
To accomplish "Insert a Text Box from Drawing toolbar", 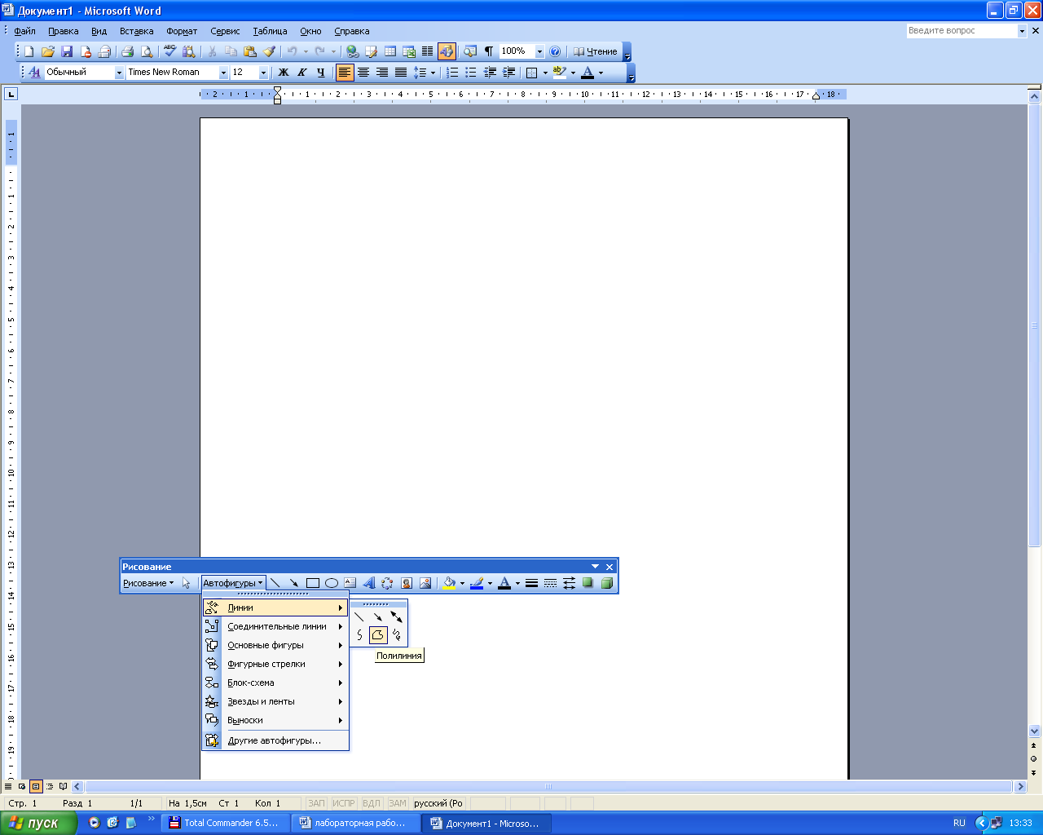I will tap(350, 583).
